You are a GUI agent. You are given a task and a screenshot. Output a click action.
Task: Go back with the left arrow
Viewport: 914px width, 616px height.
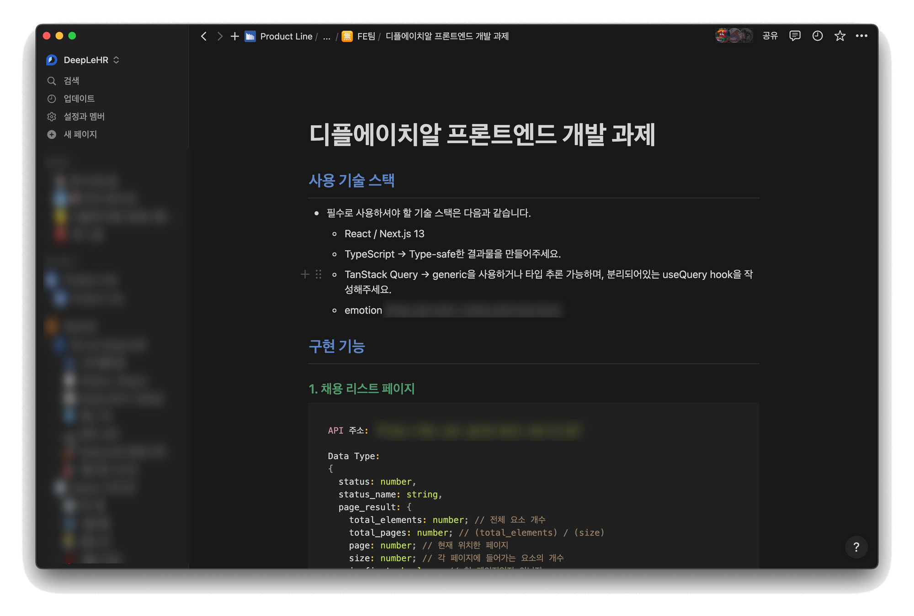point(204,36)
